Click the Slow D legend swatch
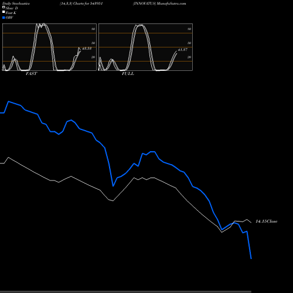Viewport: 293px width, 293px height. [4, 7]
